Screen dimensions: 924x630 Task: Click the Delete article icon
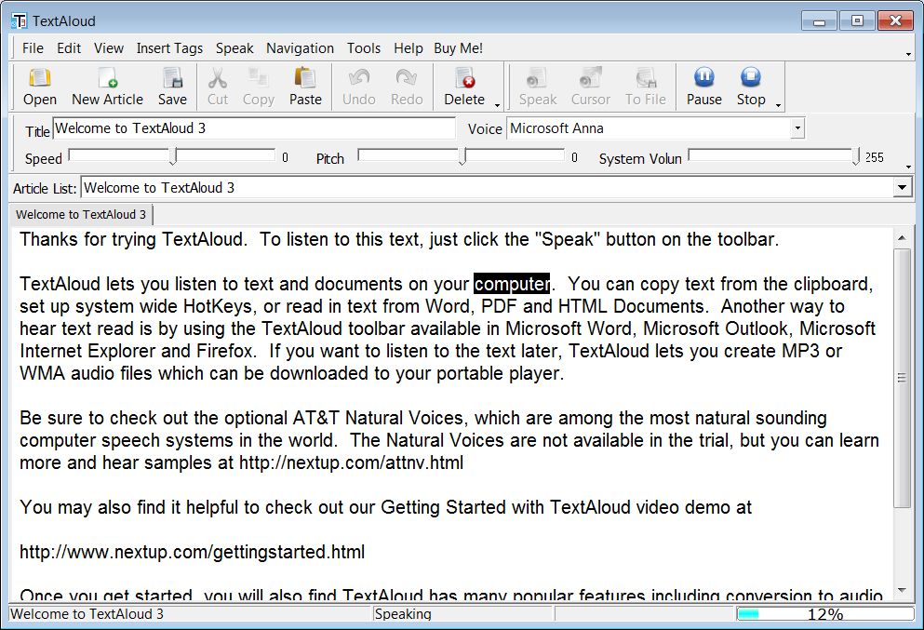[464, 78]
